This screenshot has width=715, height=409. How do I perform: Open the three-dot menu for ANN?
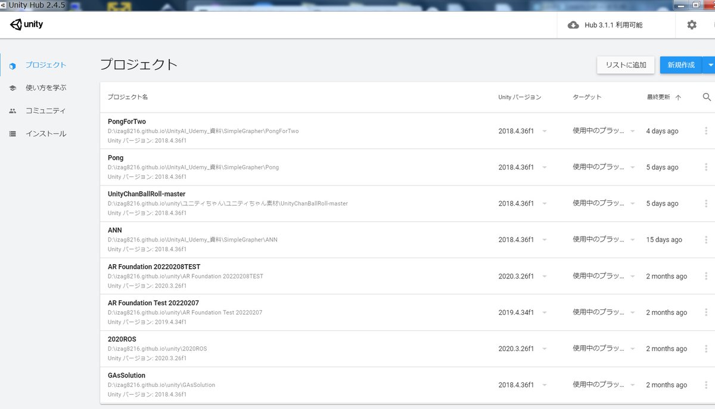click(x=707, y=240)
